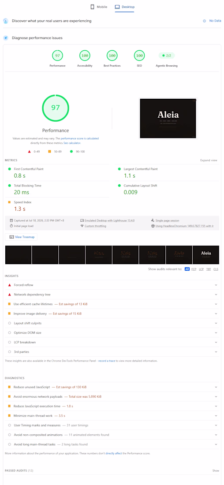
Task: Filter audits by TBT
Action: click(209, 269)
